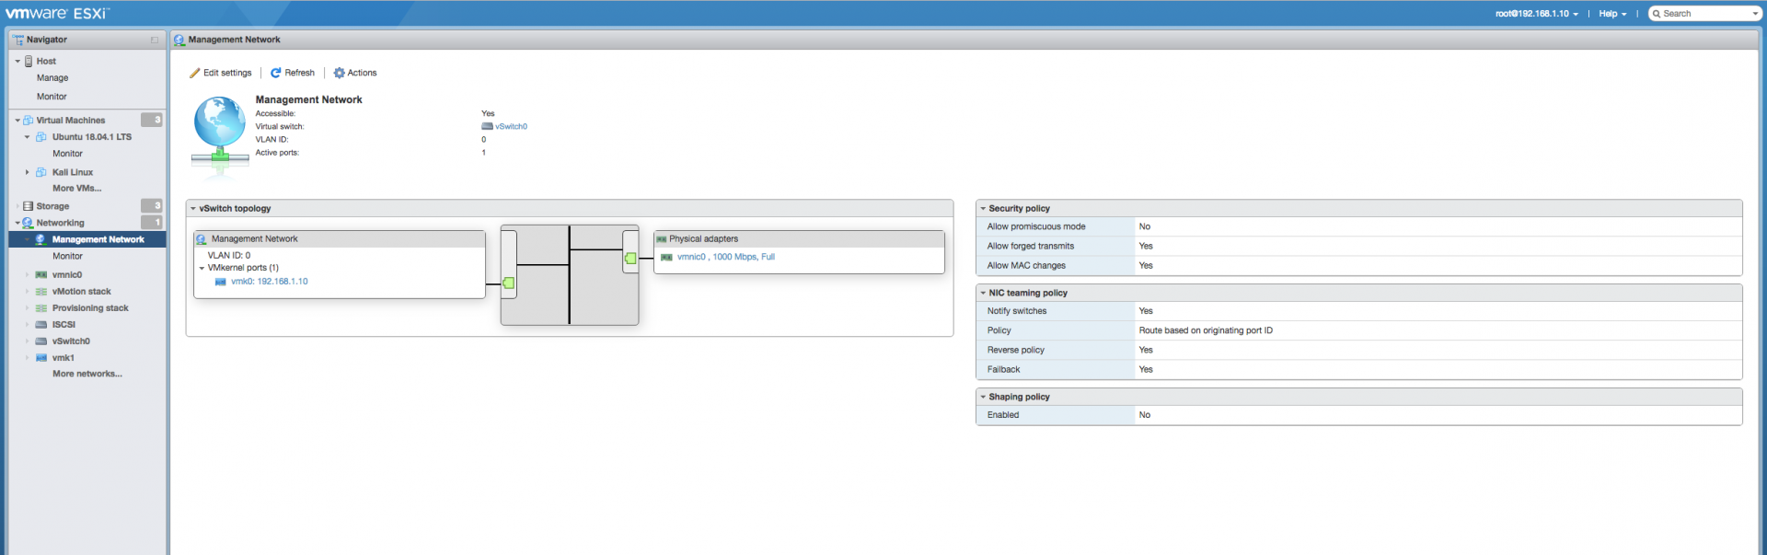The image size is (1767, 555).
Task: Open the Actions menu
Action: pyautogui.click(x=355, y=73)
